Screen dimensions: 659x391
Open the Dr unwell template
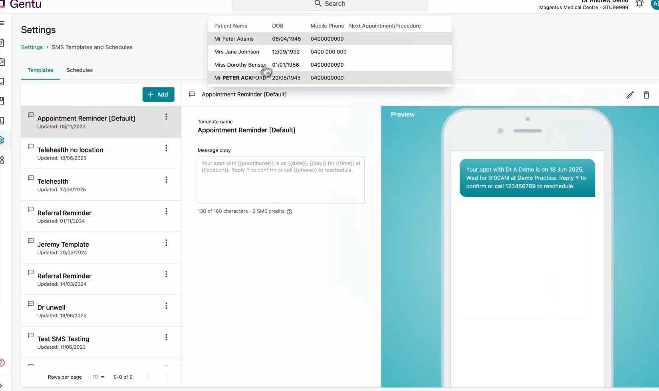pyautogui.click(x=101, y=311)
